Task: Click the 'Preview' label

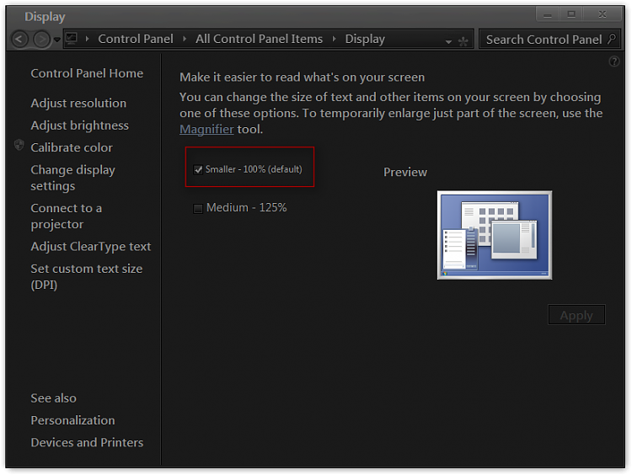Action: 405,172
